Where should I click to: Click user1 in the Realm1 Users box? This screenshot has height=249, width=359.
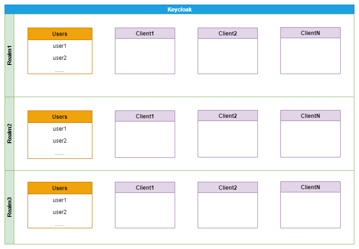[60, 46]
